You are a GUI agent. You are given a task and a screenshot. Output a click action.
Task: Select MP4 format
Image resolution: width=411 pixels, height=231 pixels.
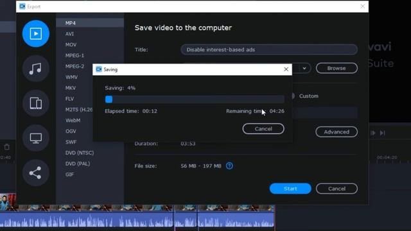(90, 23)
